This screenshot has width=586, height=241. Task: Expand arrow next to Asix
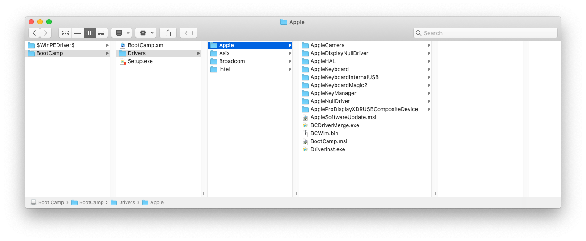tap(290, 53)
